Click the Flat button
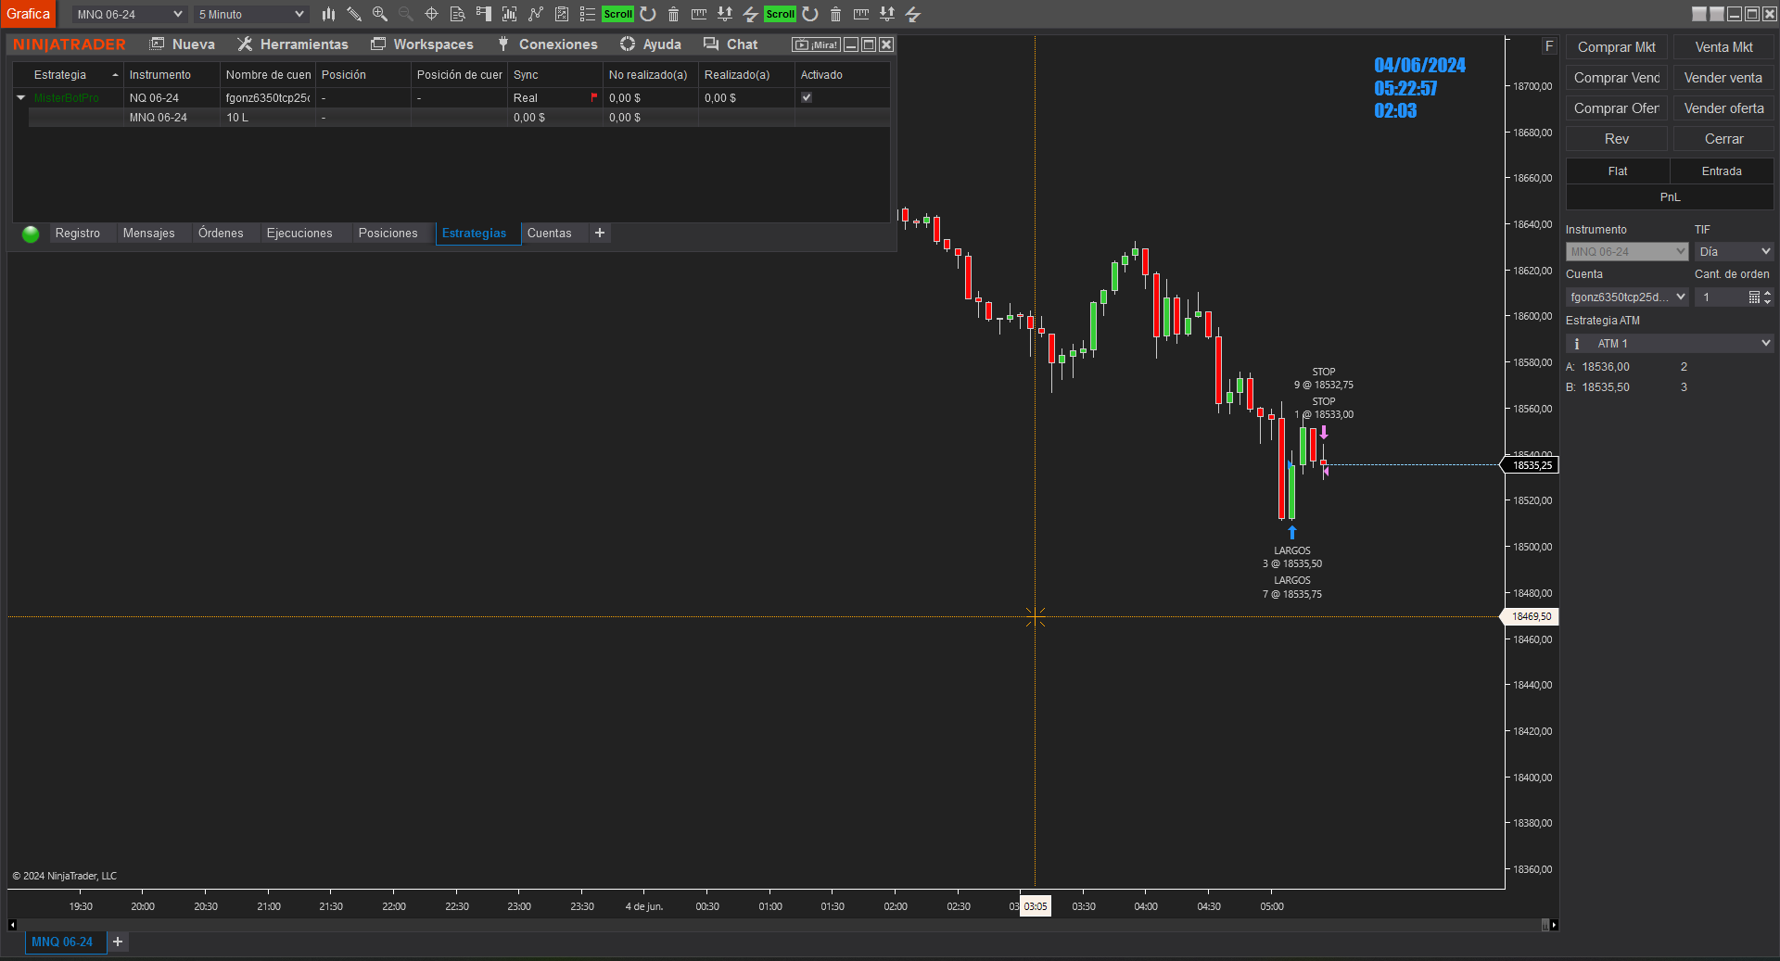The height and width of the screenshot is (961, 1780). (1618, 171)
